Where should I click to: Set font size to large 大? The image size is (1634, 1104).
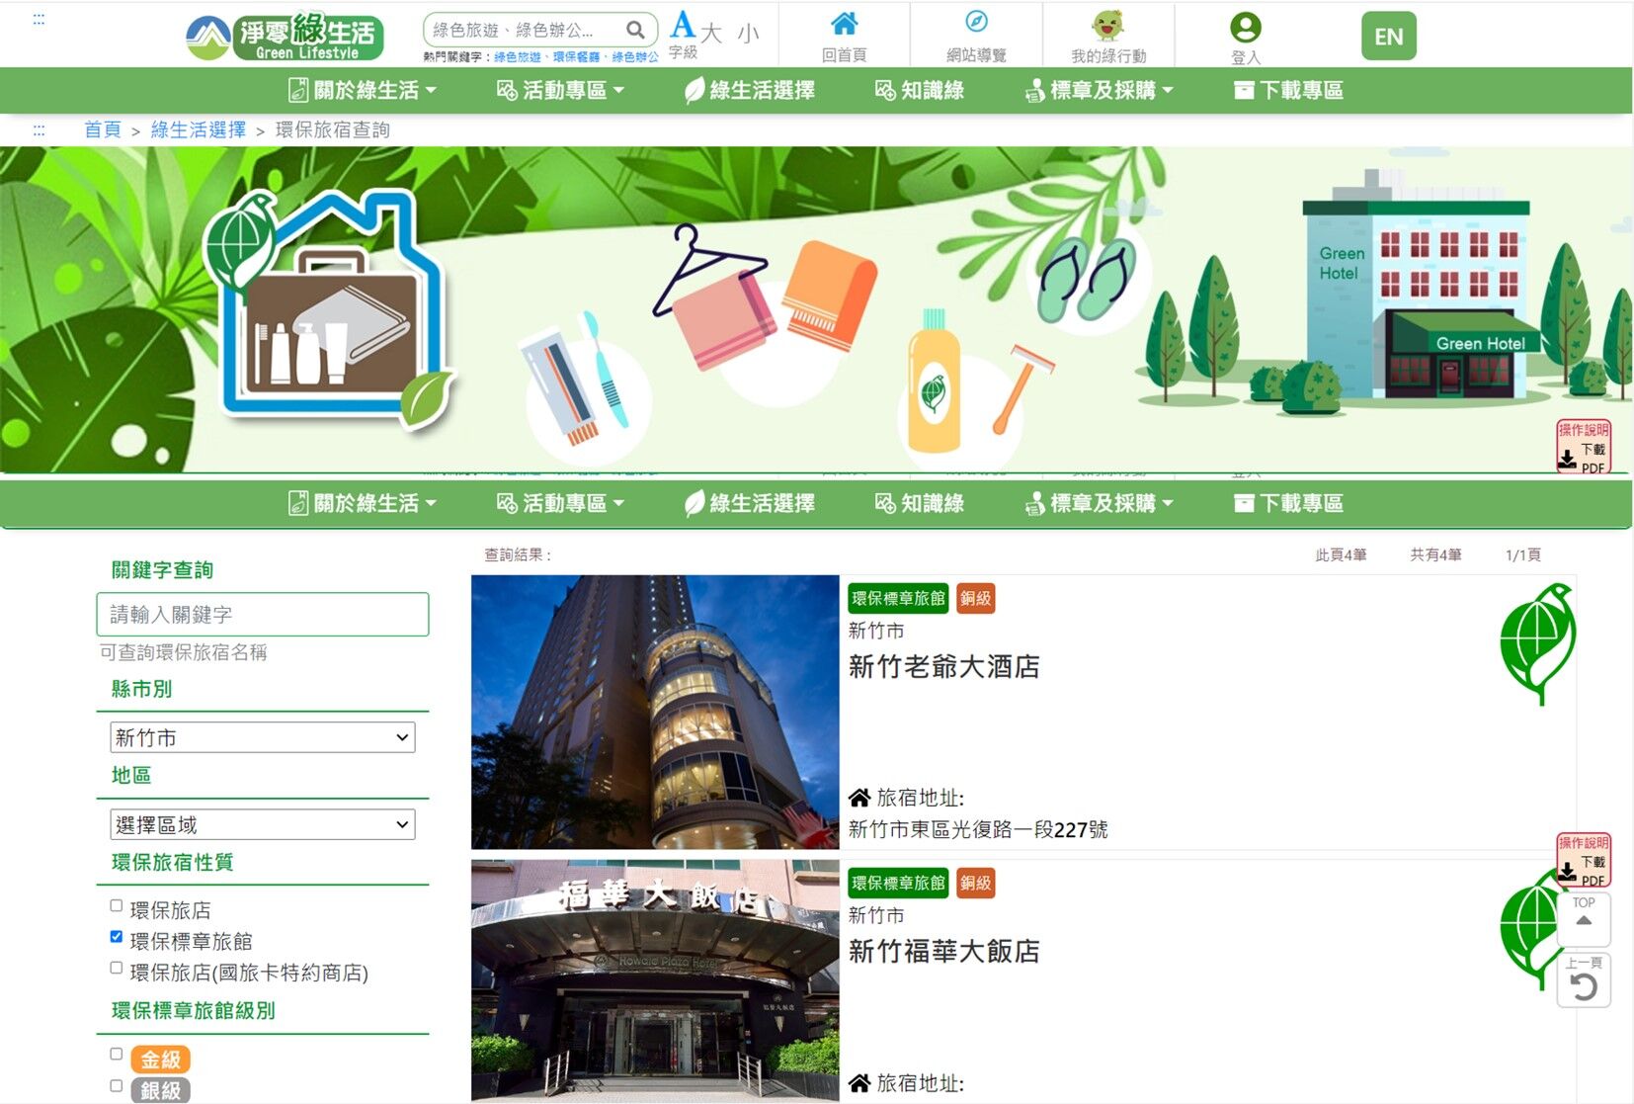[711, 34]
